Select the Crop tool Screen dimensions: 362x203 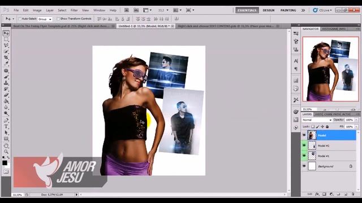point(6,58)
